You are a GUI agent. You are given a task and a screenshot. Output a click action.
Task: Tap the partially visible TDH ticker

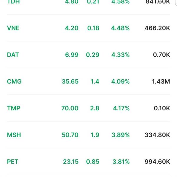(x=13, y=2)
